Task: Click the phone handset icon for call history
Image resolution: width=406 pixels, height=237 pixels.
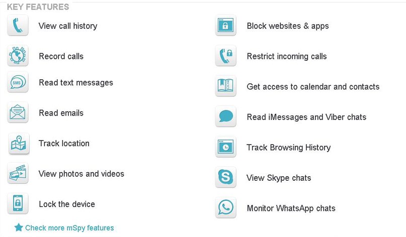Action: pyautogui.click(x=18, y=25)
